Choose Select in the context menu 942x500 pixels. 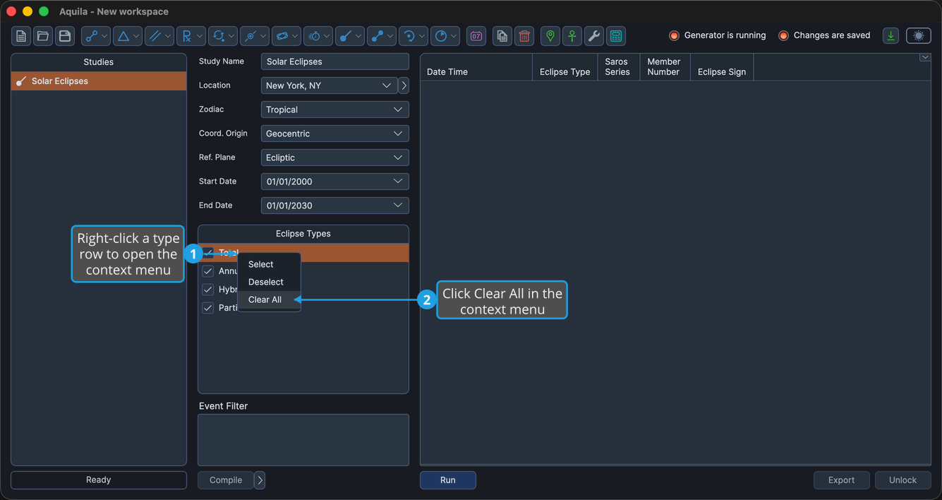tap(269, 264)
